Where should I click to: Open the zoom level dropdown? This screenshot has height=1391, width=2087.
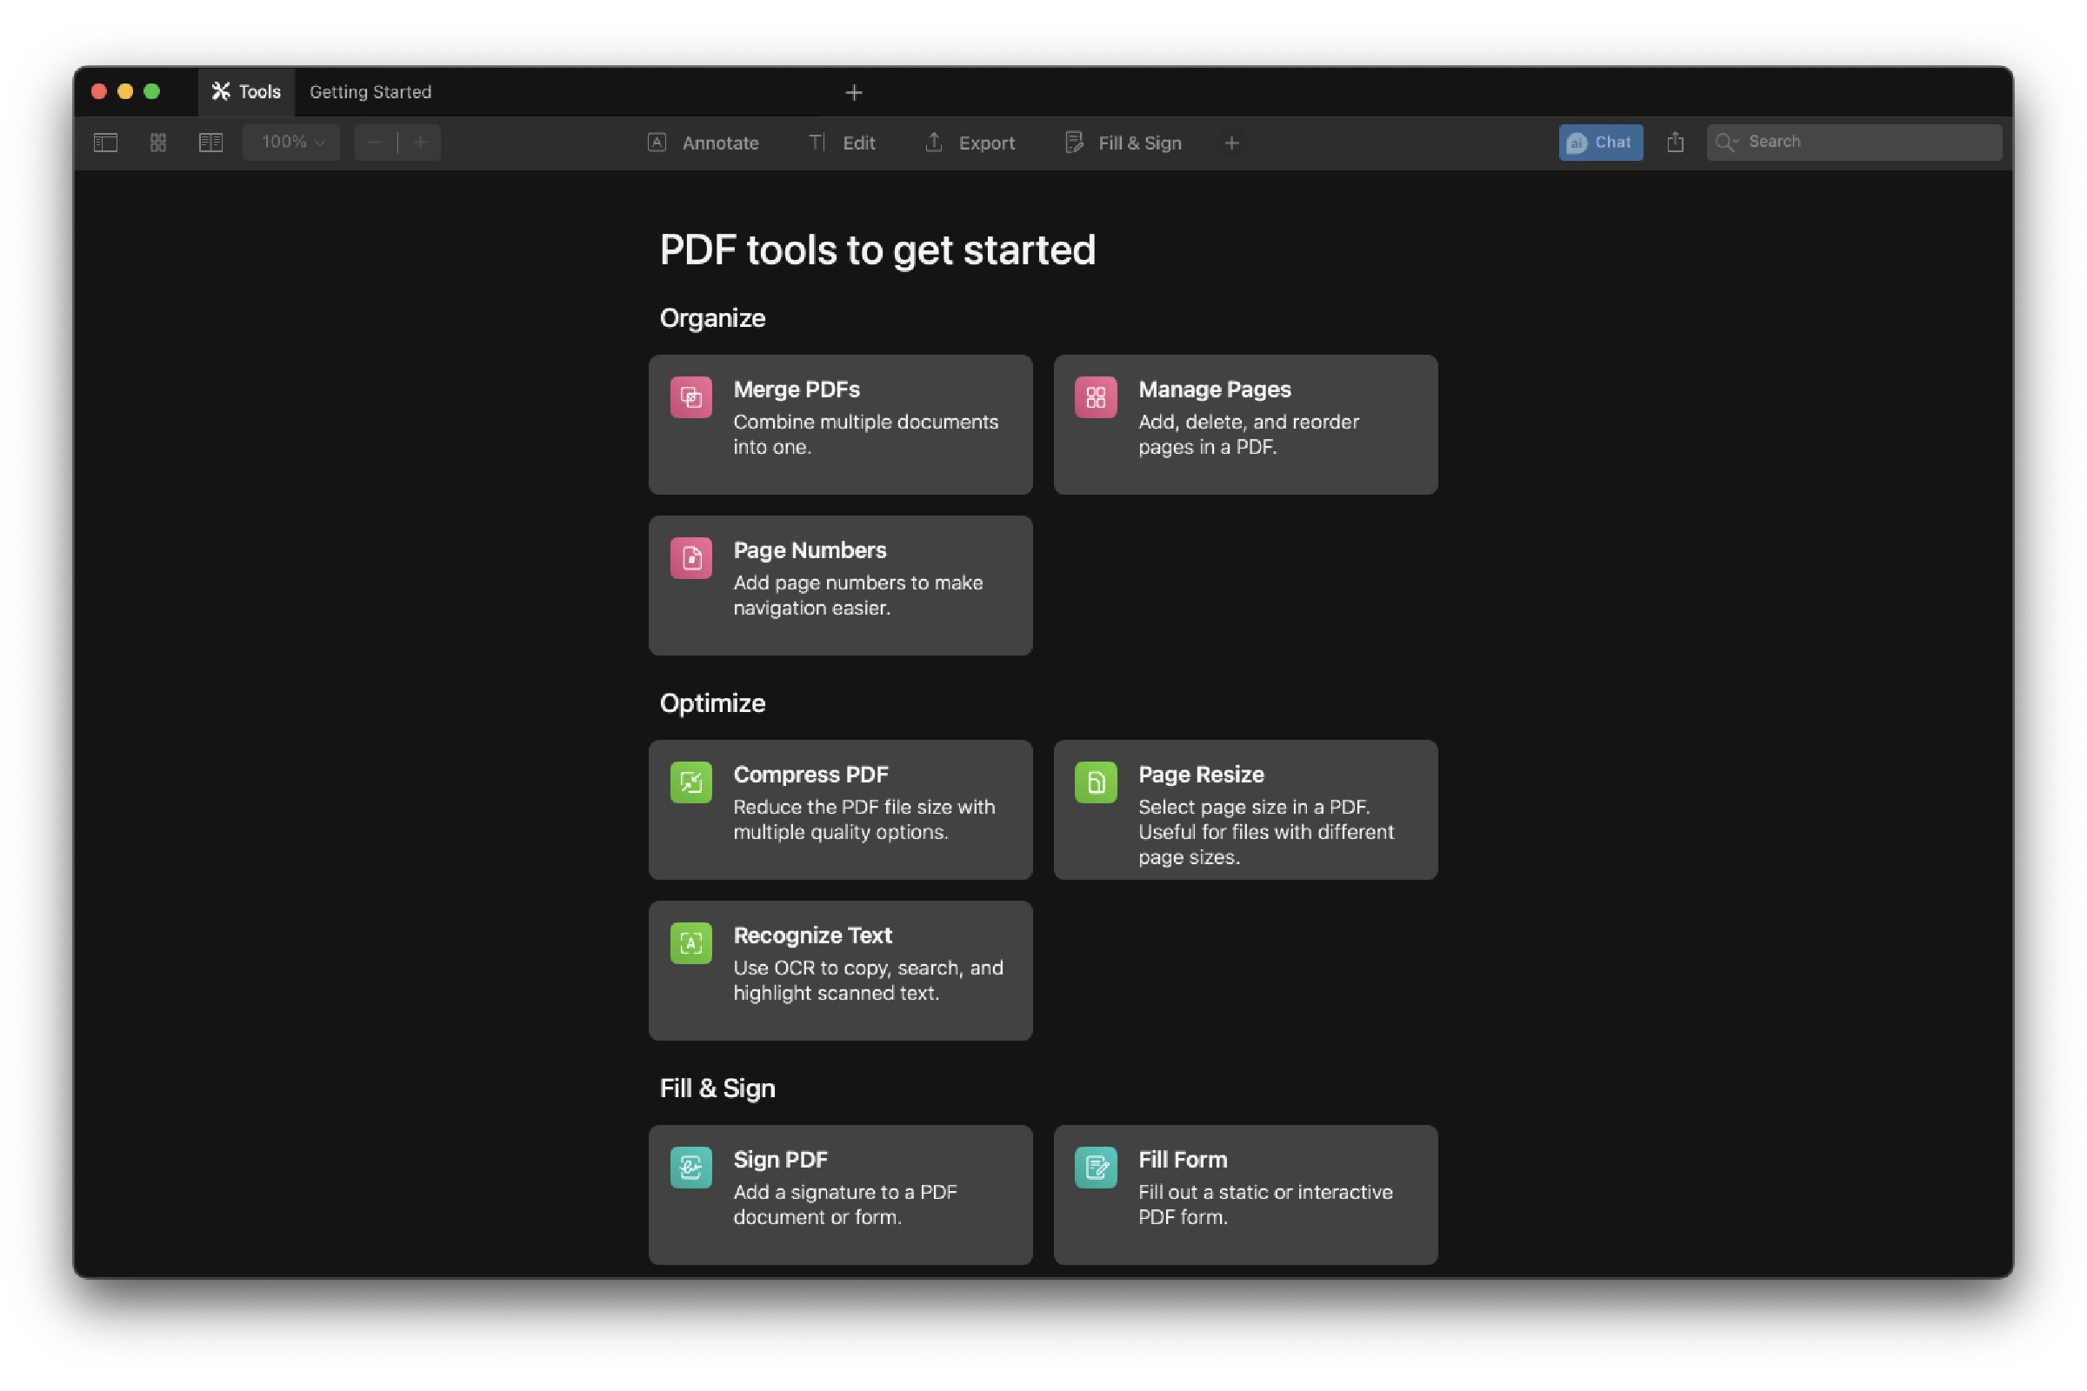click(291, 142)
